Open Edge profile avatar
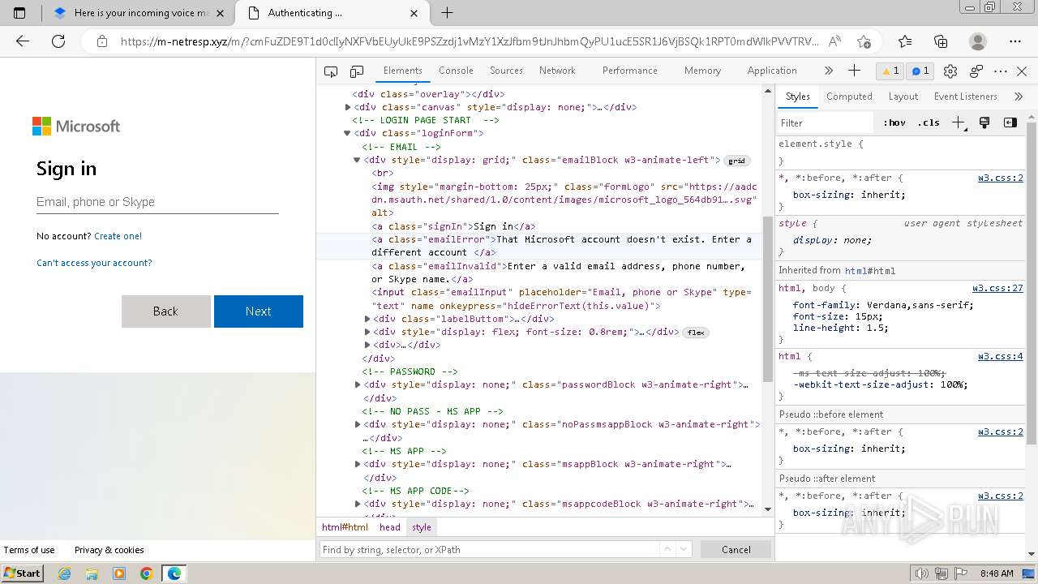The height and width of the screenshot is (584, 1038). (x=978, y=41)
